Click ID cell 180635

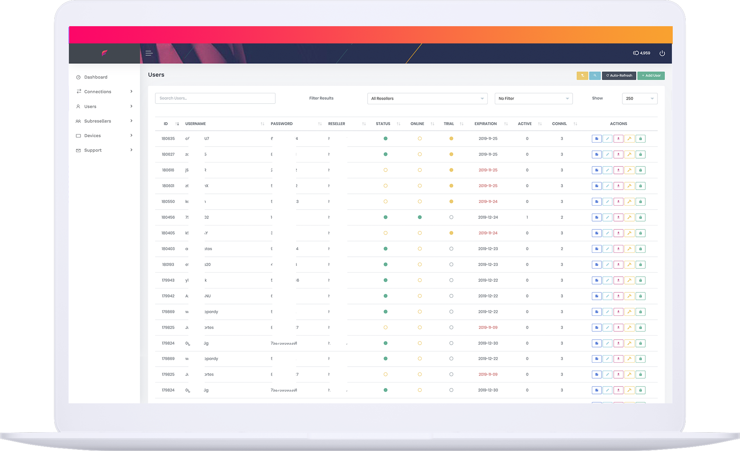168,139
